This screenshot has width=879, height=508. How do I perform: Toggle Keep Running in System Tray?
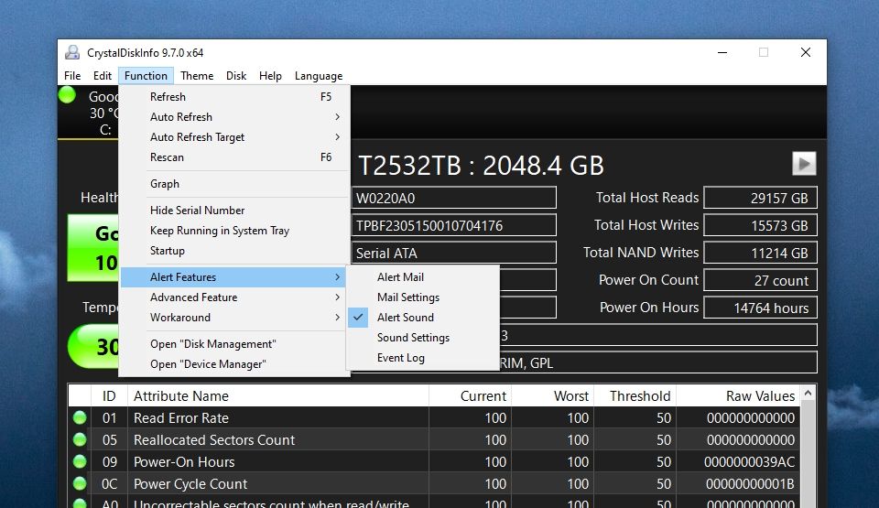(x=234, y=231)
